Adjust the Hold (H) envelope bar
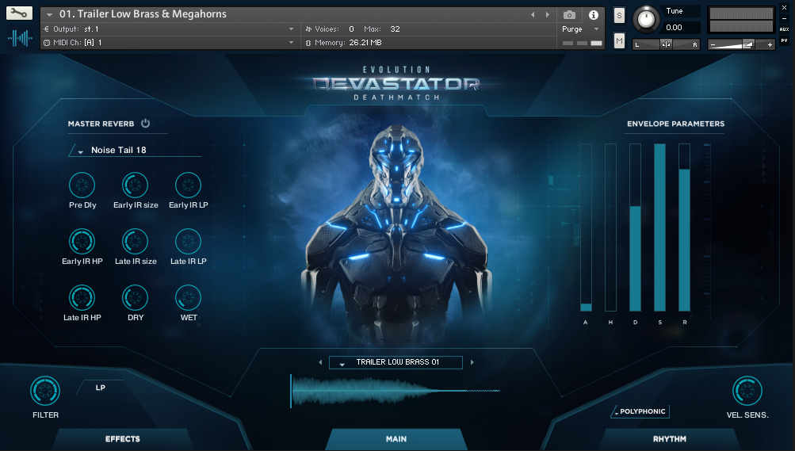 (x=610, y=227)
